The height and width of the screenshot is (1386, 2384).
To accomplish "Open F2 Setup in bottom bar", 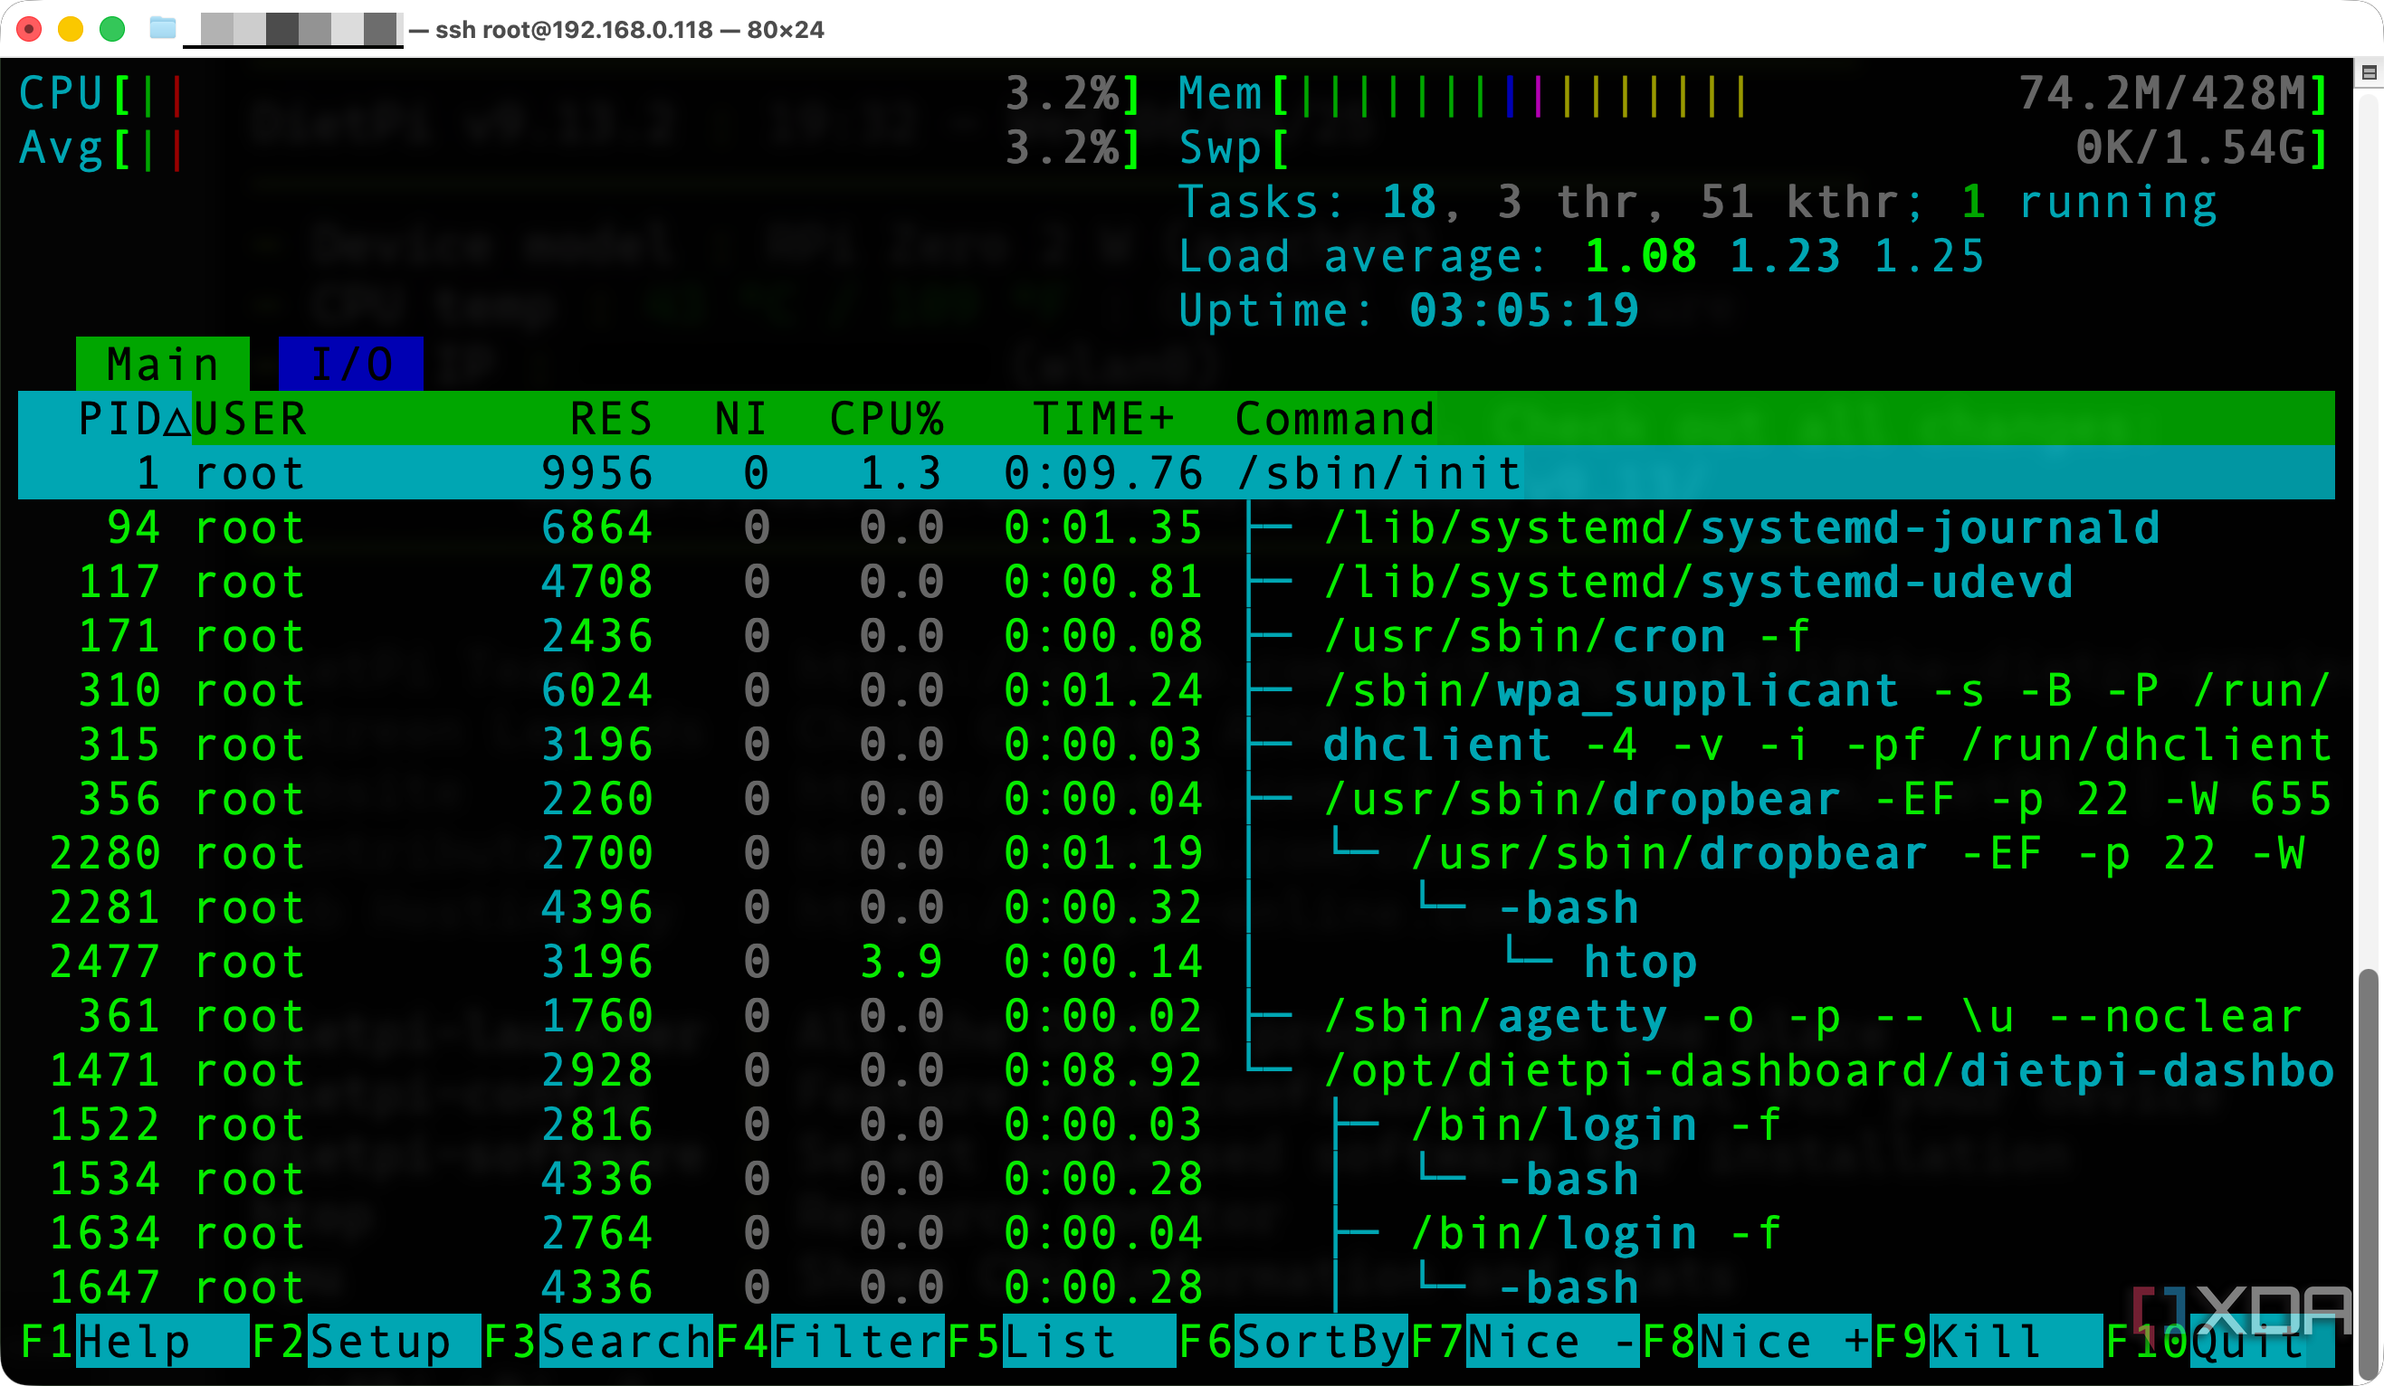I will click(367, 1342).
